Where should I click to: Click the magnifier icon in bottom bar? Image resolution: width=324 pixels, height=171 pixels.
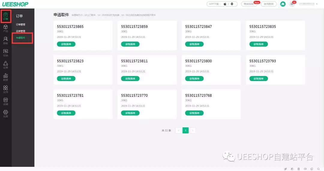(x=318, y=169)
